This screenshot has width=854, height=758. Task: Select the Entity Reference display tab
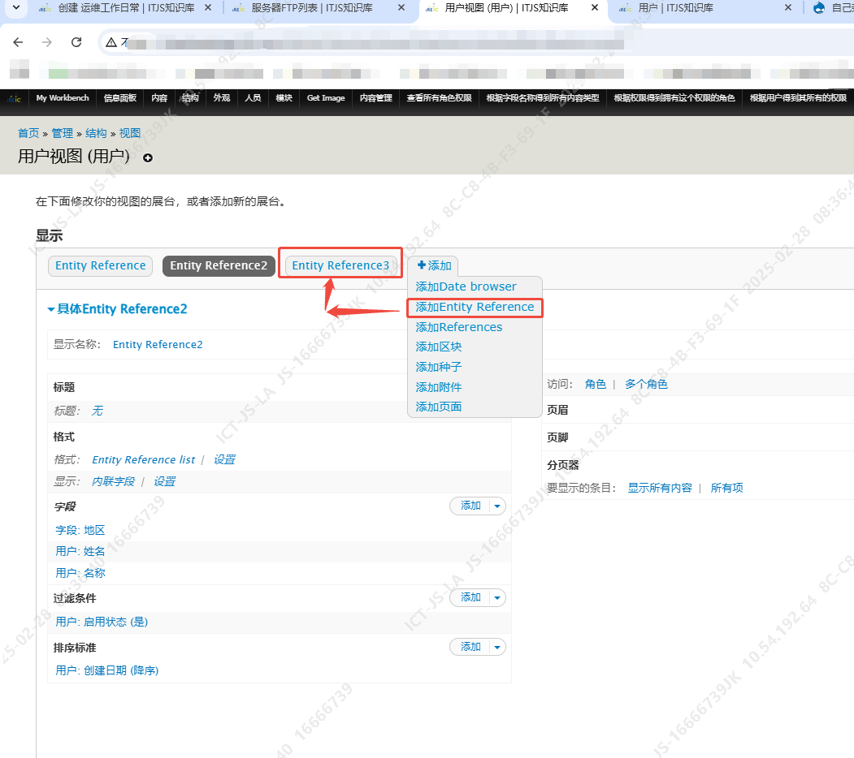[100, 265]
